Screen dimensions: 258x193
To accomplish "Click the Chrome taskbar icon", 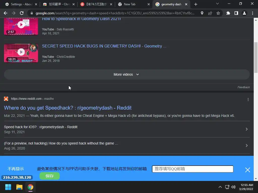I will (30, 187).
